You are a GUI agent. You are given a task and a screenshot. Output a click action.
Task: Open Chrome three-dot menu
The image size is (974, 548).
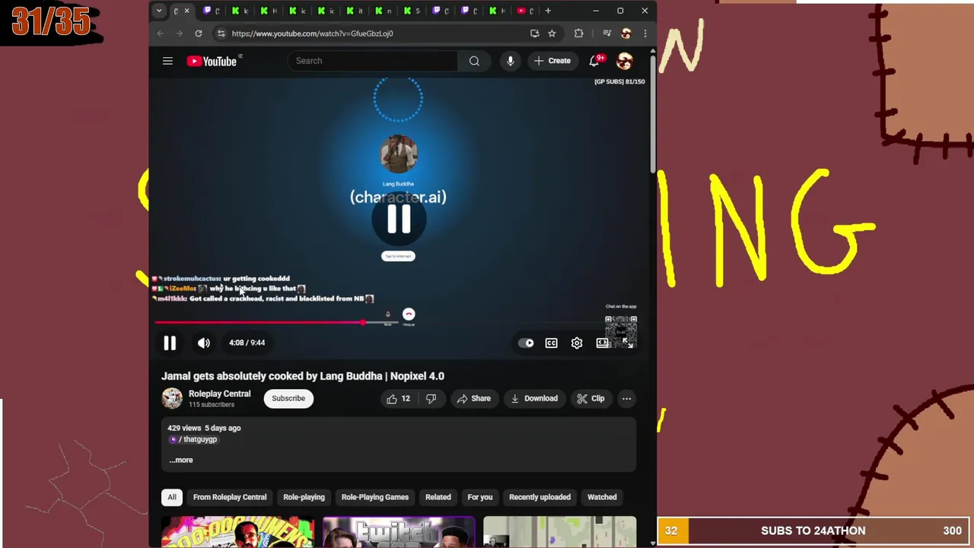tap(645, 33)
